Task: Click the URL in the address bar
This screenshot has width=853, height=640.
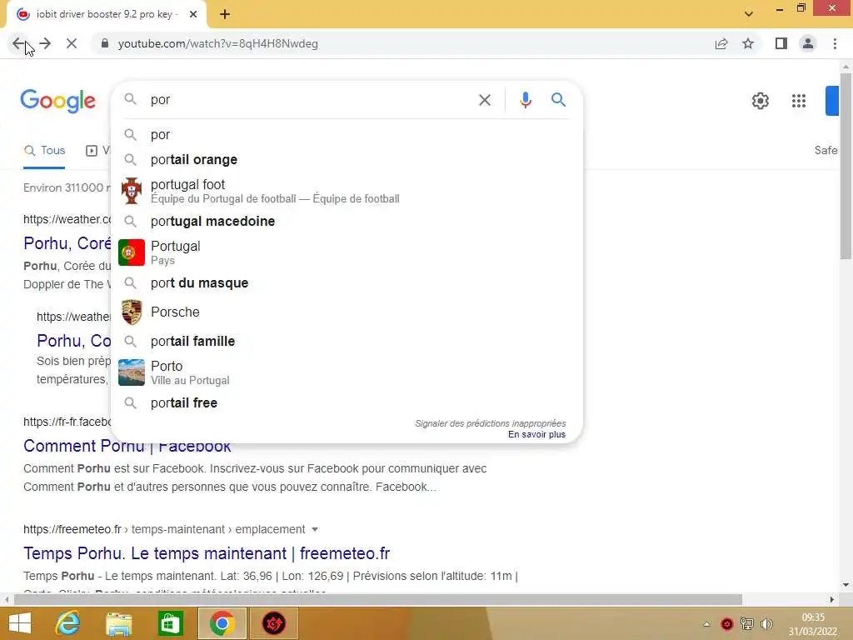Action: (217, 43)
